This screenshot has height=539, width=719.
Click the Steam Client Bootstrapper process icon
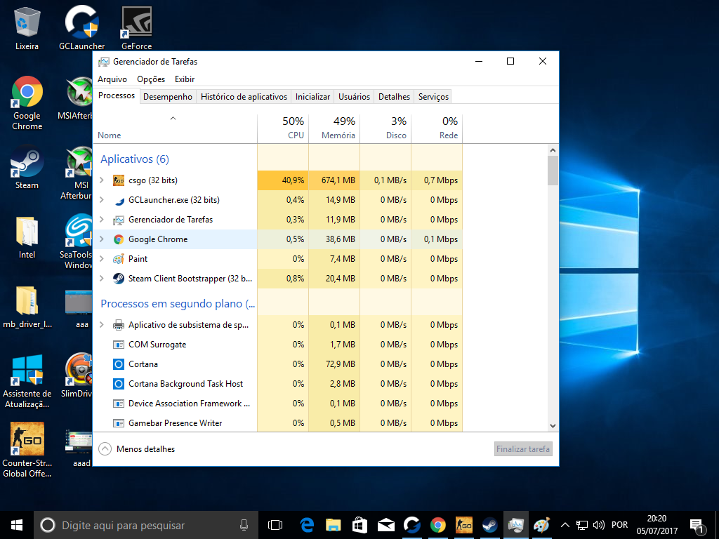[x=119, y=279]
